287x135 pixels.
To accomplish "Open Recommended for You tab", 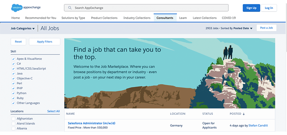I will (x=41, y=18).
